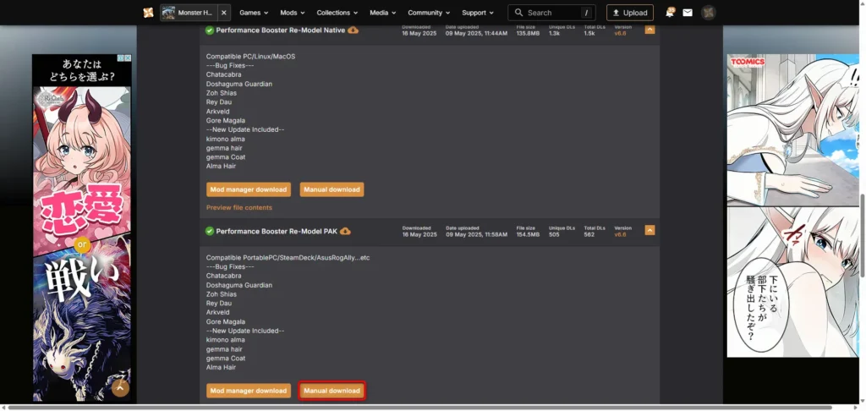Collapse the Re-Model Native file section
This screenshot has width=866, height=411.
(x=650, y=30)
